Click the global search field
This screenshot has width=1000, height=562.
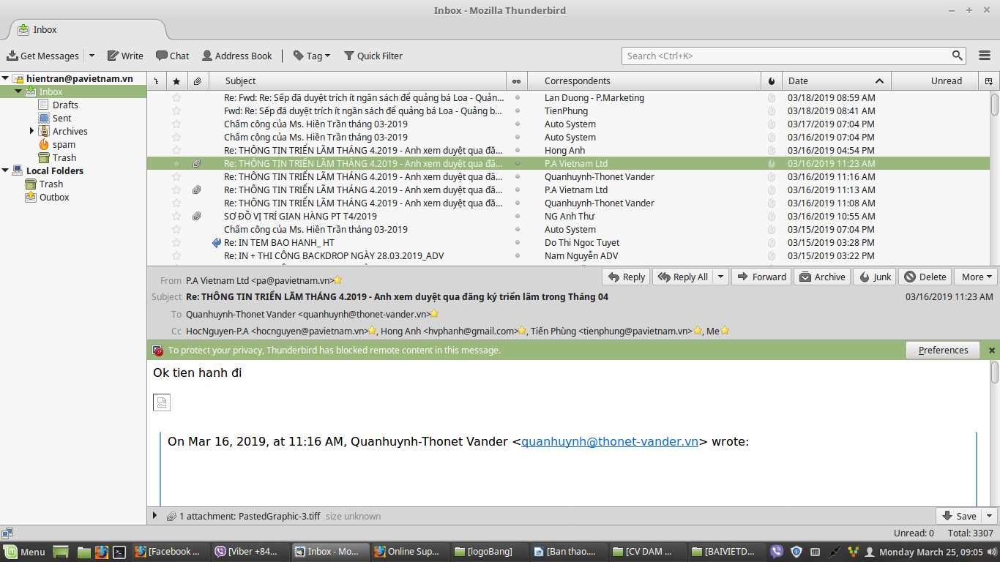(x=794, y=56)
